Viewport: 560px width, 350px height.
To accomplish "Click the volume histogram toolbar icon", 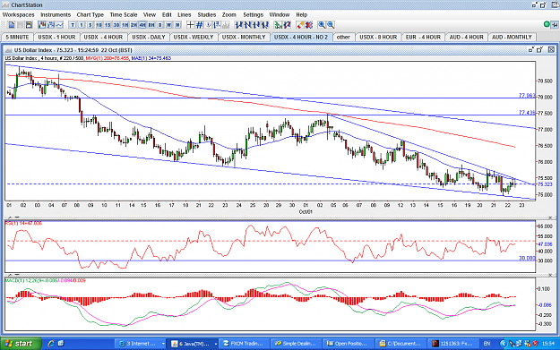I will [226, 25].
